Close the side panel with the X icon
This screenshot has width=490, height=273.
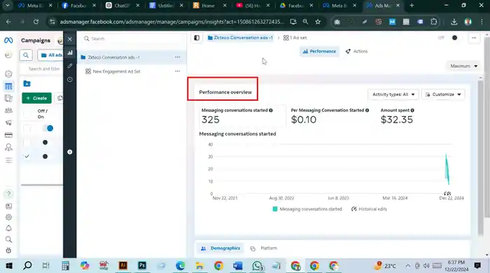[70, 39]
